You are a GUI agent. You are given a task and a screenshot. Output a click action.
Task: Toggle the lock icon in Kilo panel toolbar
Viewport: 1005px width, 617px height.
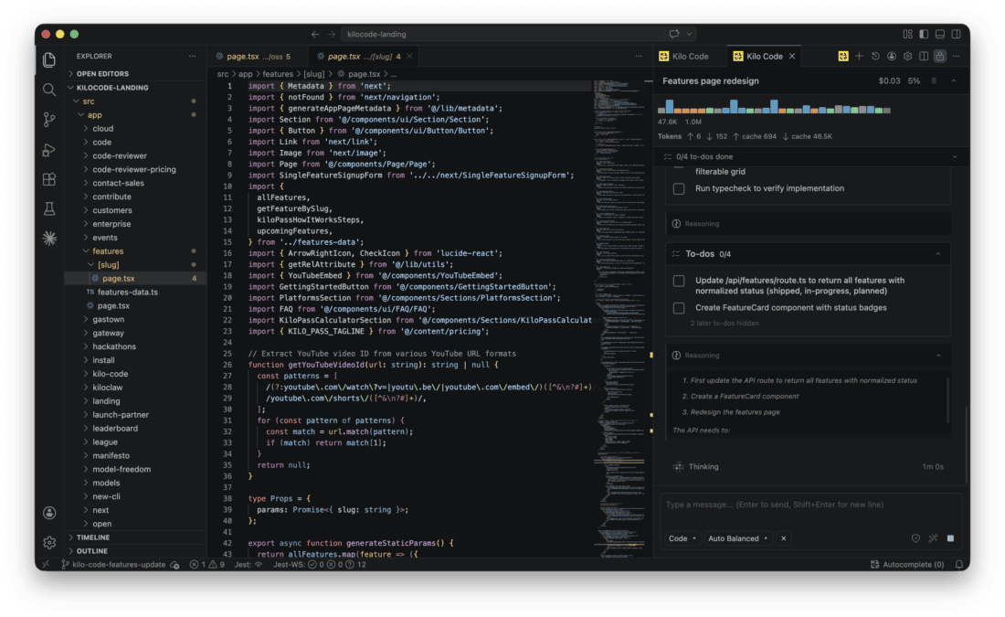pyautogui.click(x=939, y=57)
